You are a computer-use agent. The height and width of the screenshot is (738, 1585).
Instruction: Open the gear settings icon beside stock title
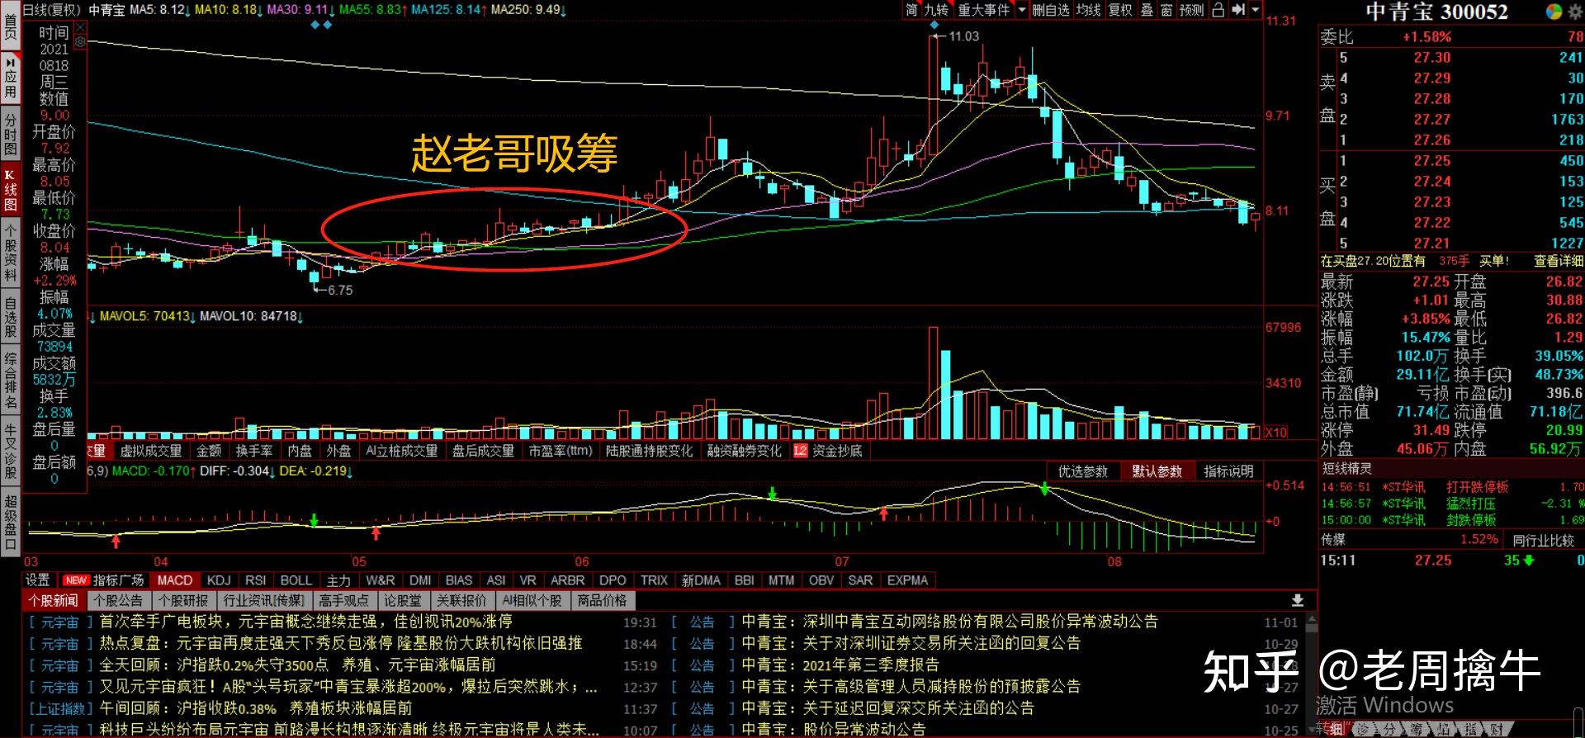[1576, 12]
